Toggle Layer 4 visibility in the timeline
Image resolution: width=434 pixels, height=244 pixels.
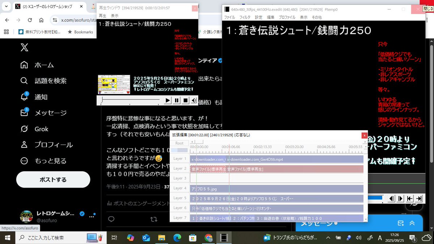pyautogui.click(x=180, y=188)
